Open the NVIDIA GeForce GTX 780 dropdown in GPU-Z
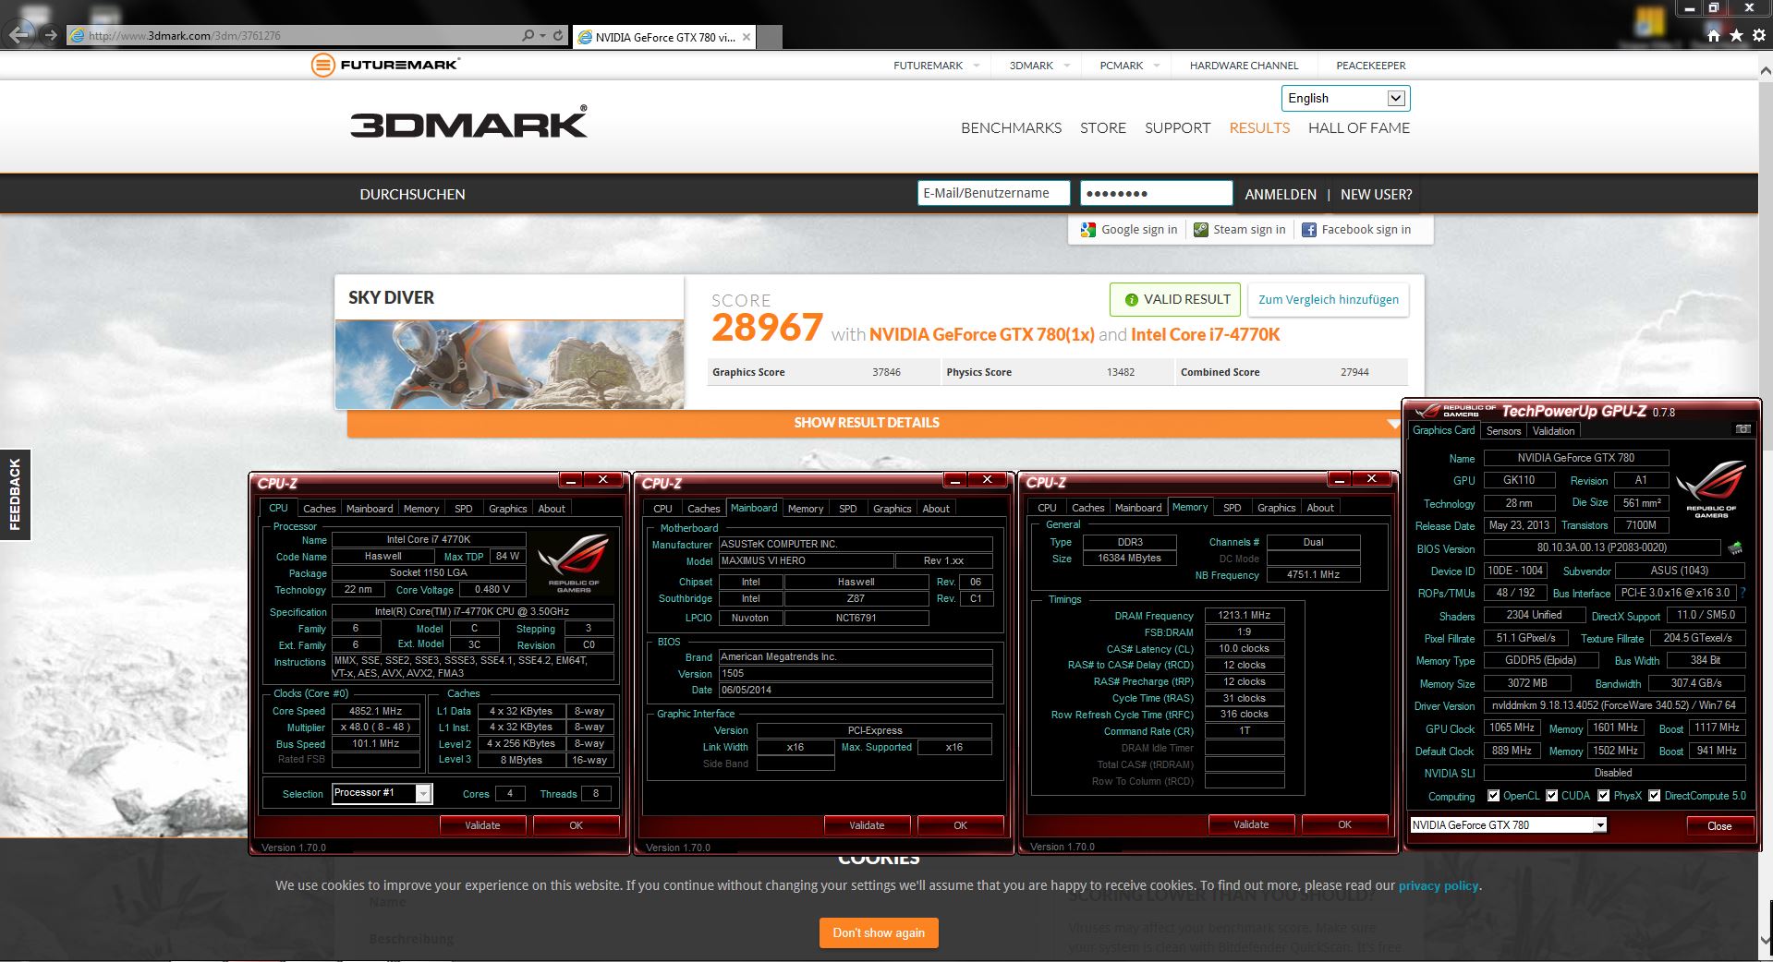Screen dimensions: 1773x962 click(1508, 825)
